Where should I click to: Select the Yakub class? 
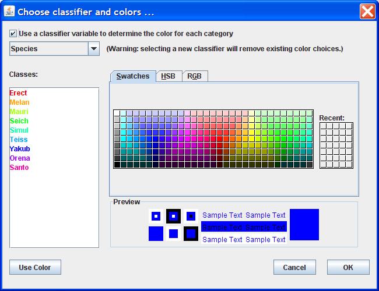pos(19,149)
